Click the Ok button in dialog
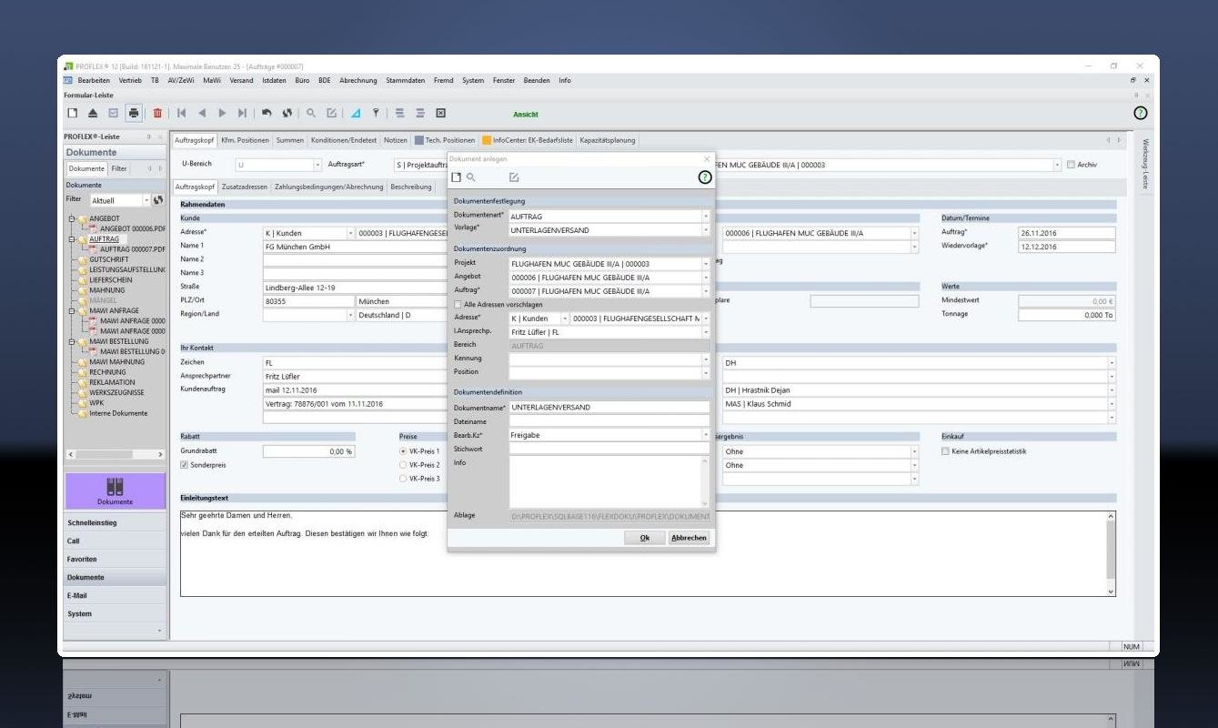 [644, 538]
